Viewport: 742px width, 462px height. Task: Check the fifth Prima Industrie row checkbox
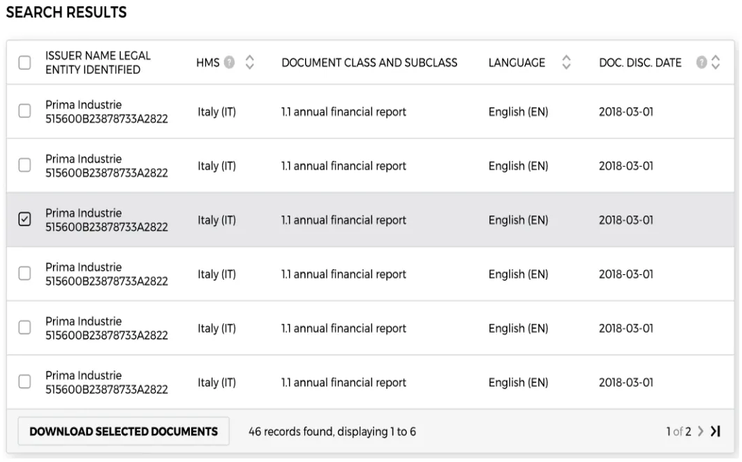[x=24, y=327]
